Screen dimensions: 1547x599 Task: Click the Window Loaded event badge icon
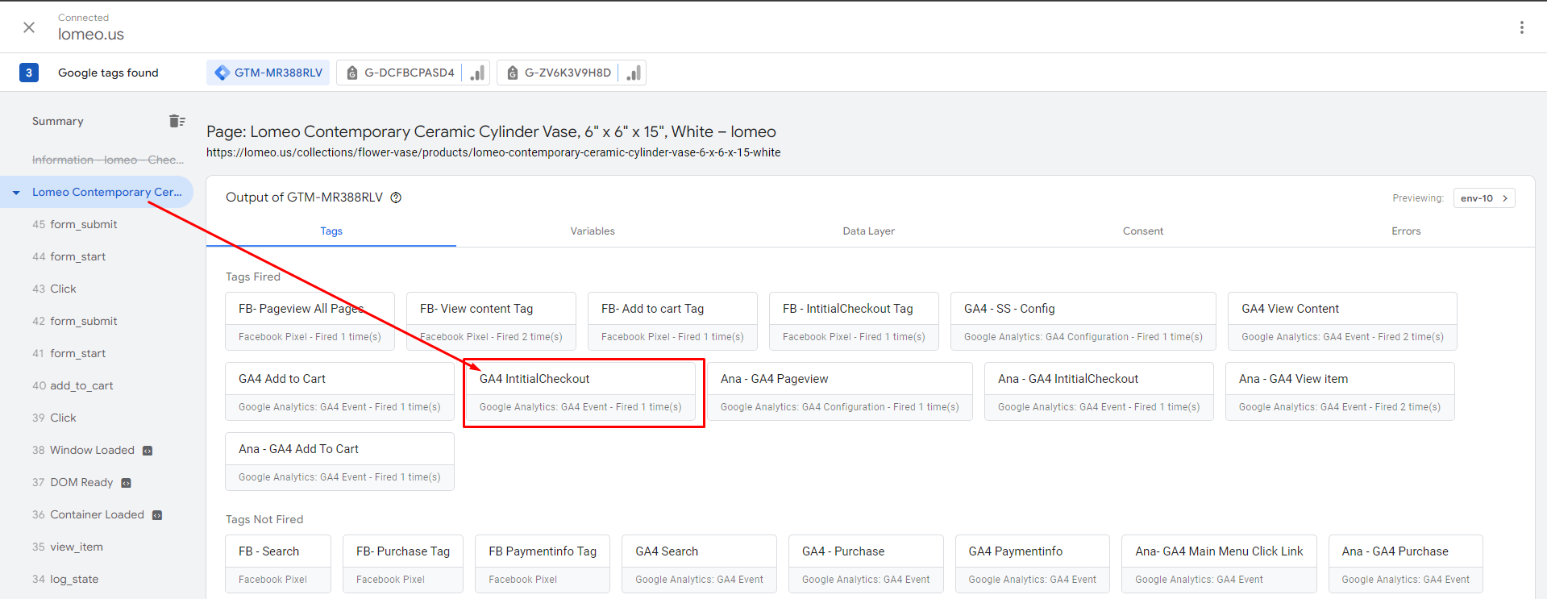pos(148,451)
